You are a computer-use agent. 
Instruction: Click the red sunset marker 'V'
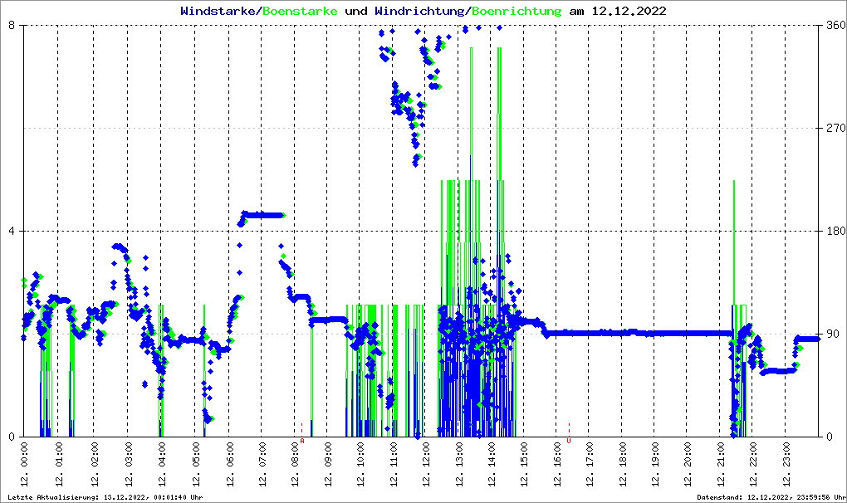pos(569,441)
